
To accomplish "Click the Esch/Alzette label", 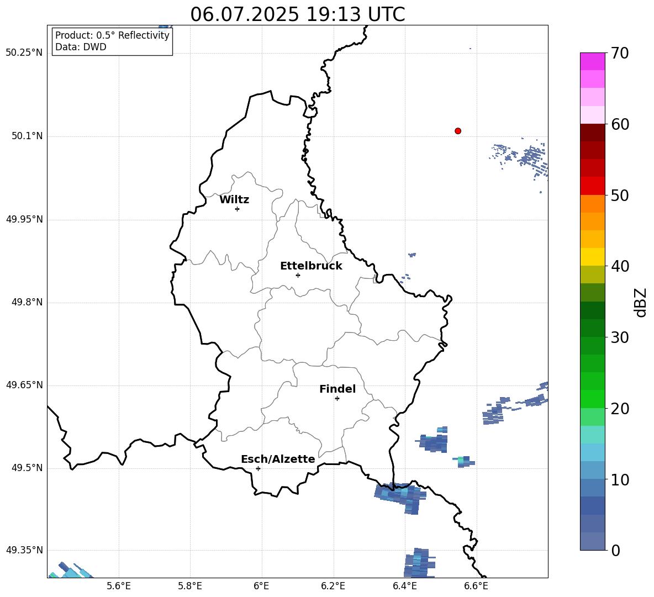I will (x=278, y=459).
